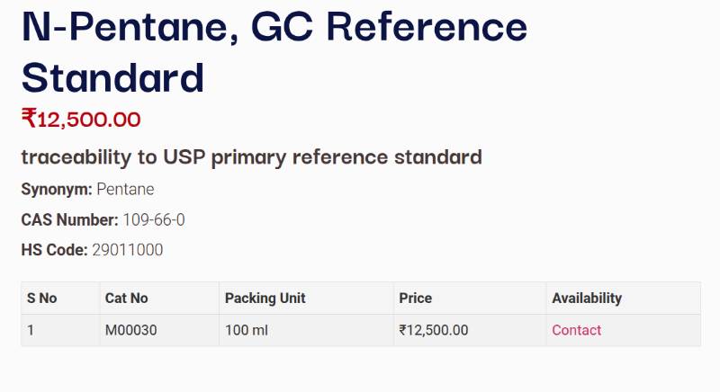Viewport: 720px width, 392px height.
Task: Click the word 'Standard' in the title
Action: (x=112, y=77)
